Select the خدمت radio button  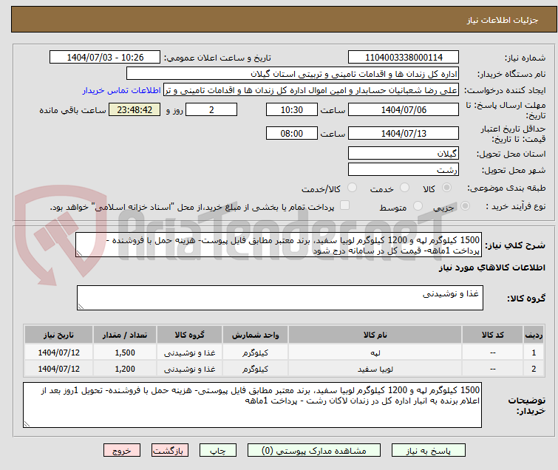point(404,188)
